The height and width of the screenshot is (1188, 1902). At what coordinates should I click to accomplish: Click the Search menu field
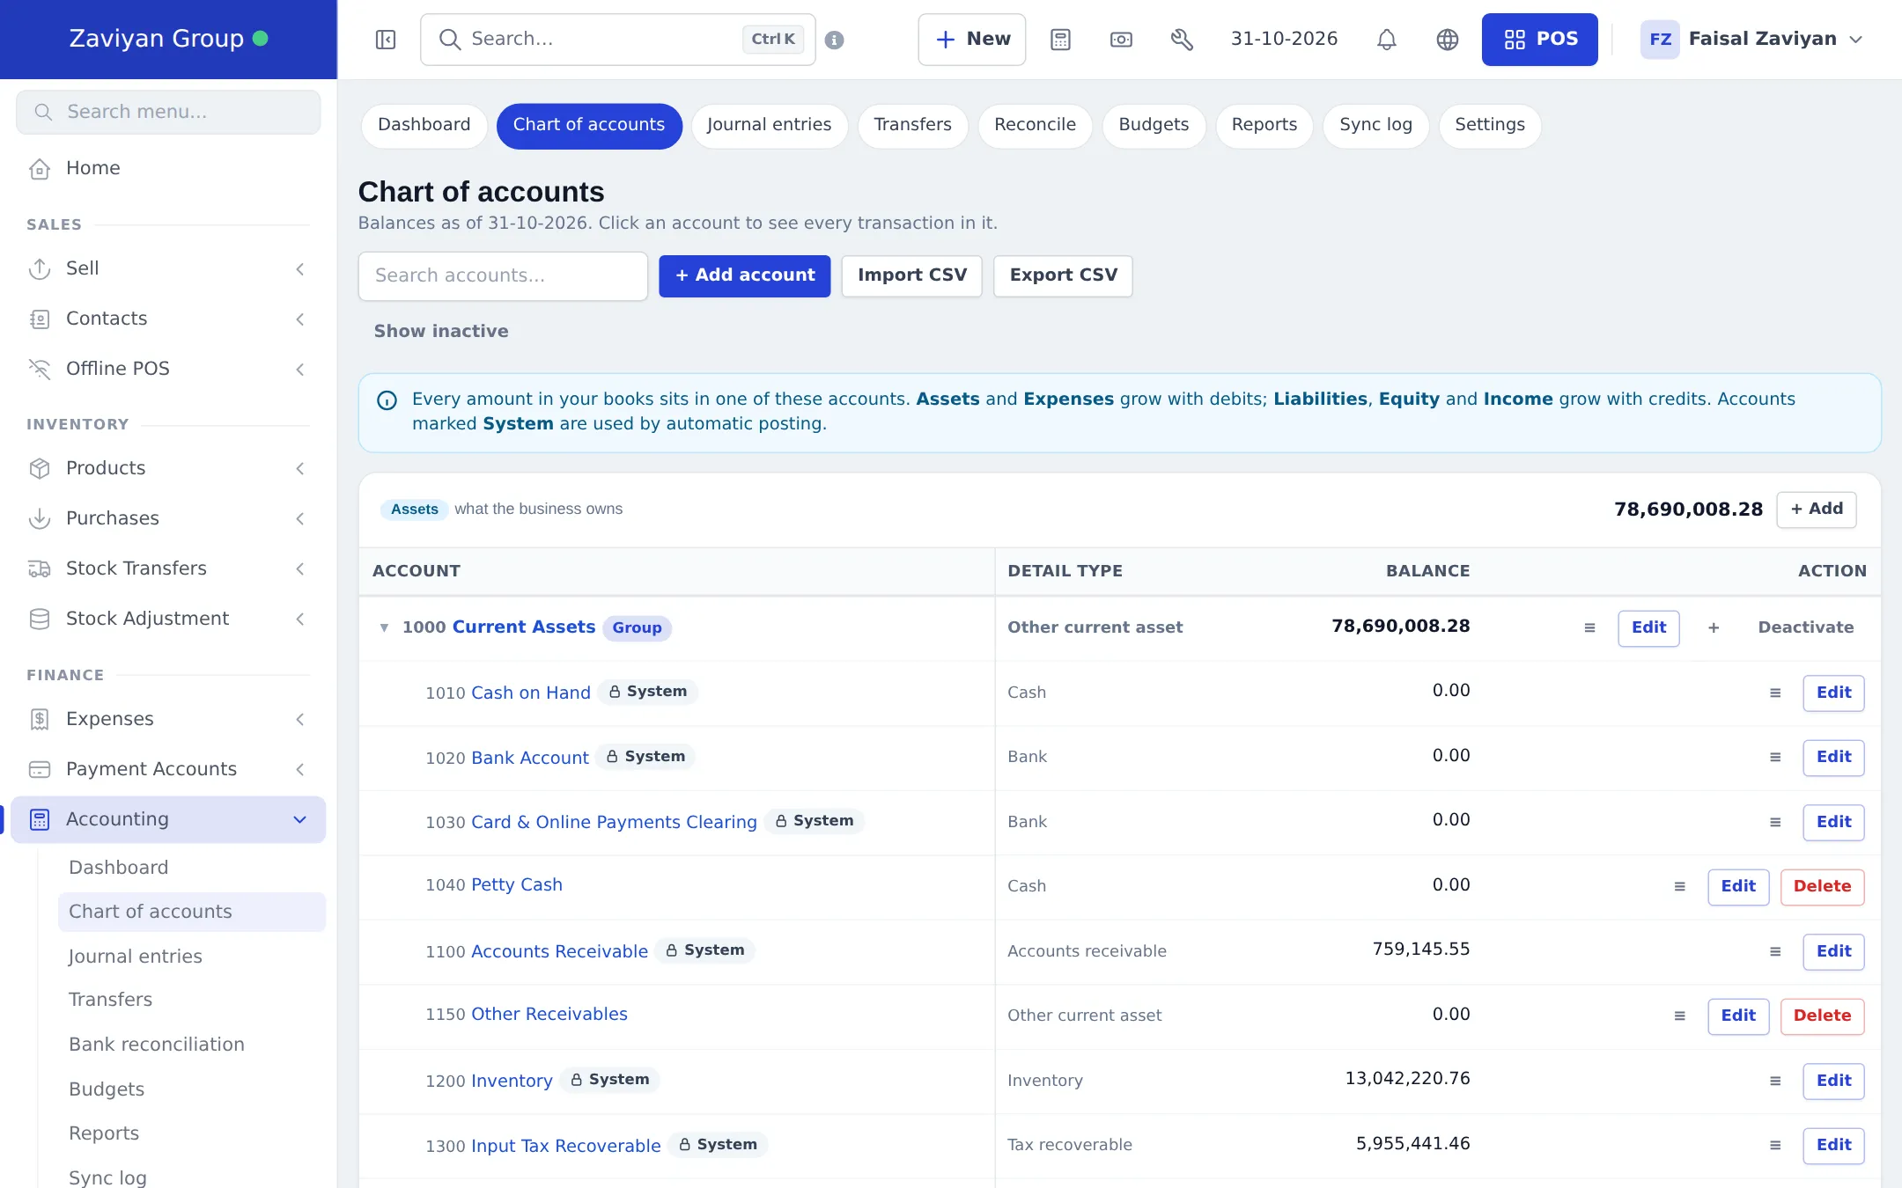pyautogui.click(x=168, y=112)
